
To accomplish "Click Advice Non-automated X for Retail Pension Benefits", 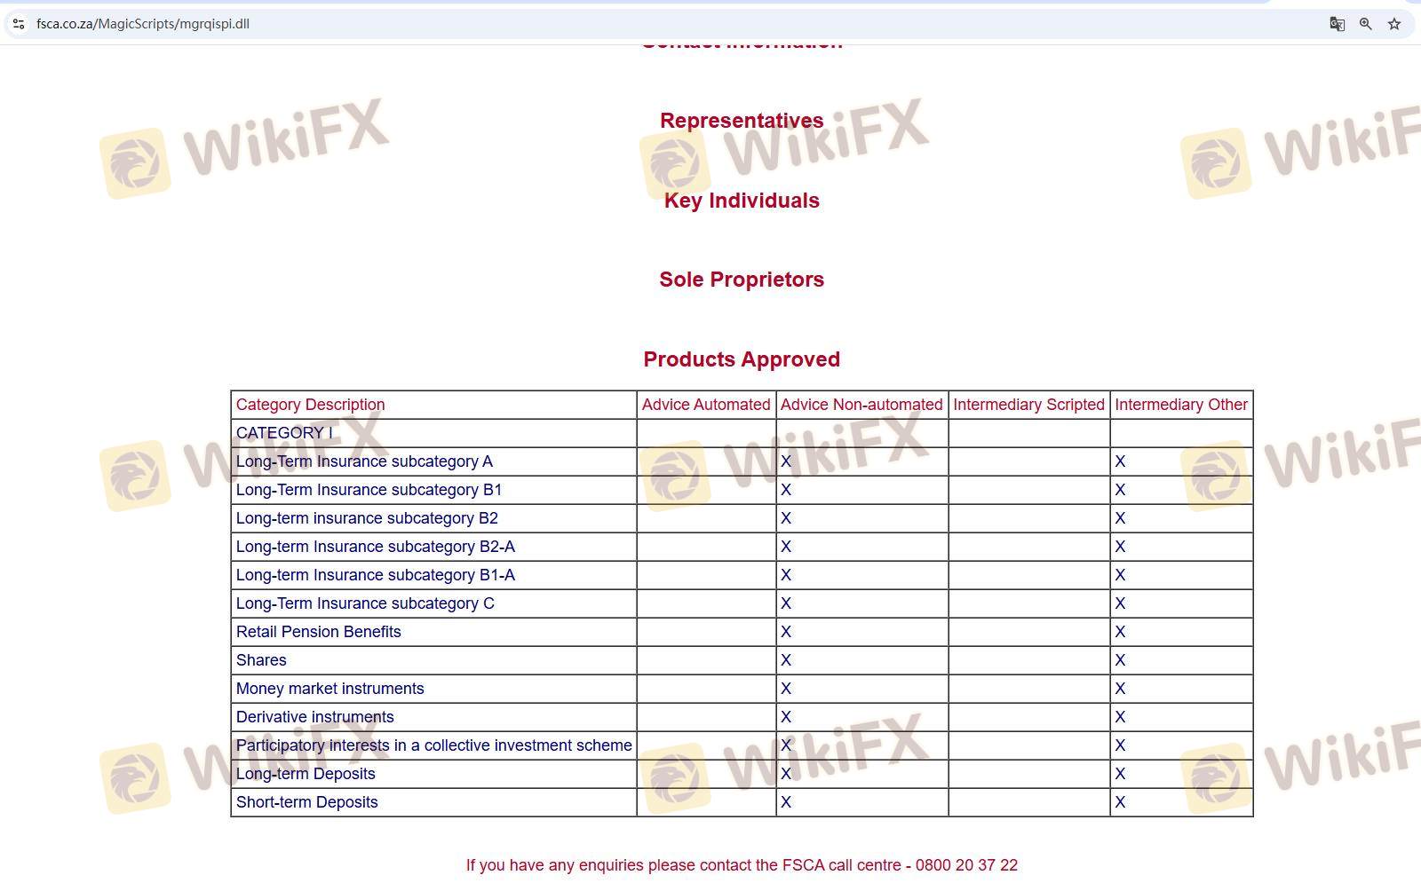I will tap(786, 632).
